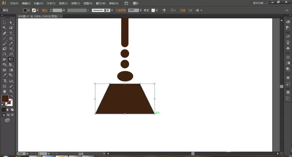This screenshot has height=157, width=292.
Task: Select the Type tool
Action: [11, 33]
